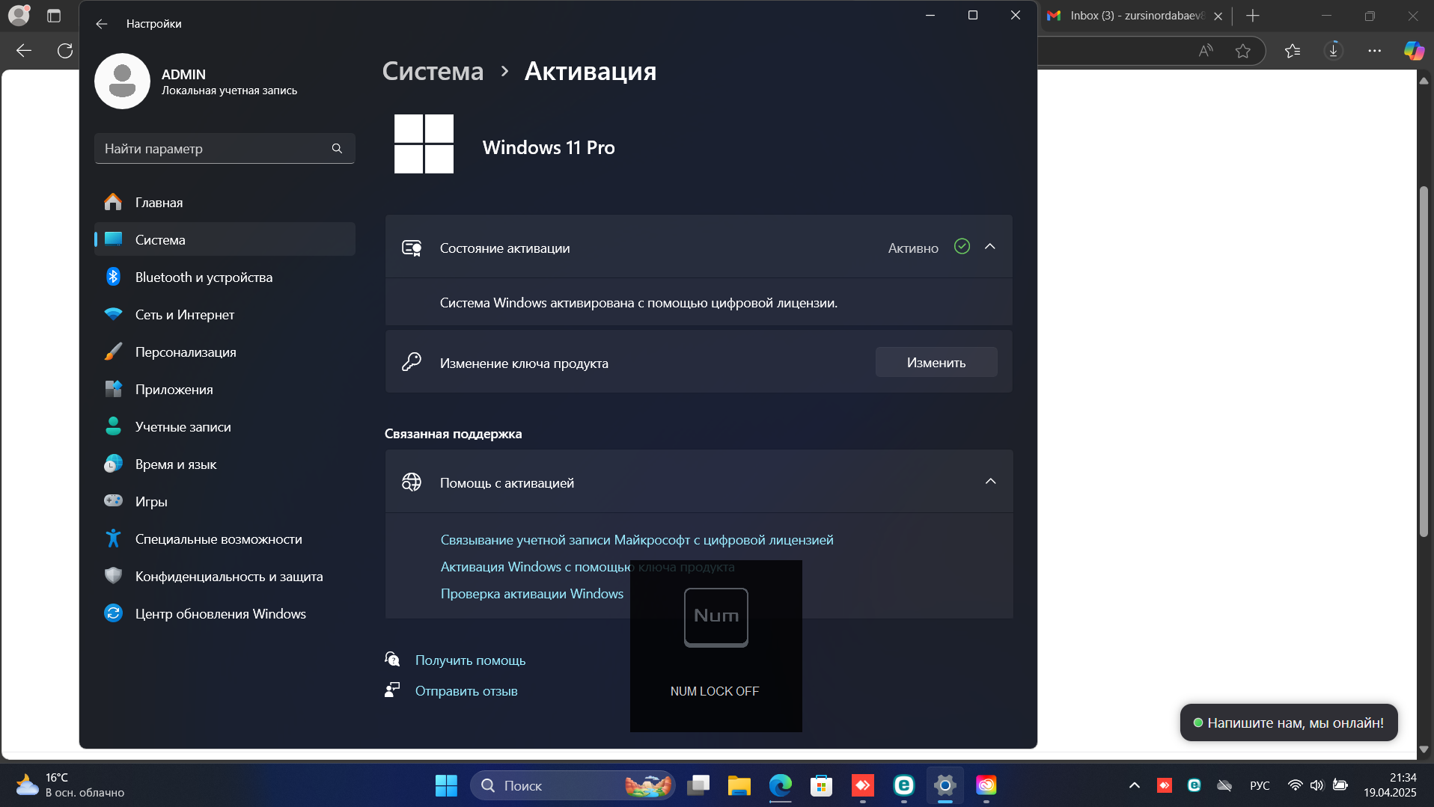Open the ADMIN account avatar

tap(122, 81)
